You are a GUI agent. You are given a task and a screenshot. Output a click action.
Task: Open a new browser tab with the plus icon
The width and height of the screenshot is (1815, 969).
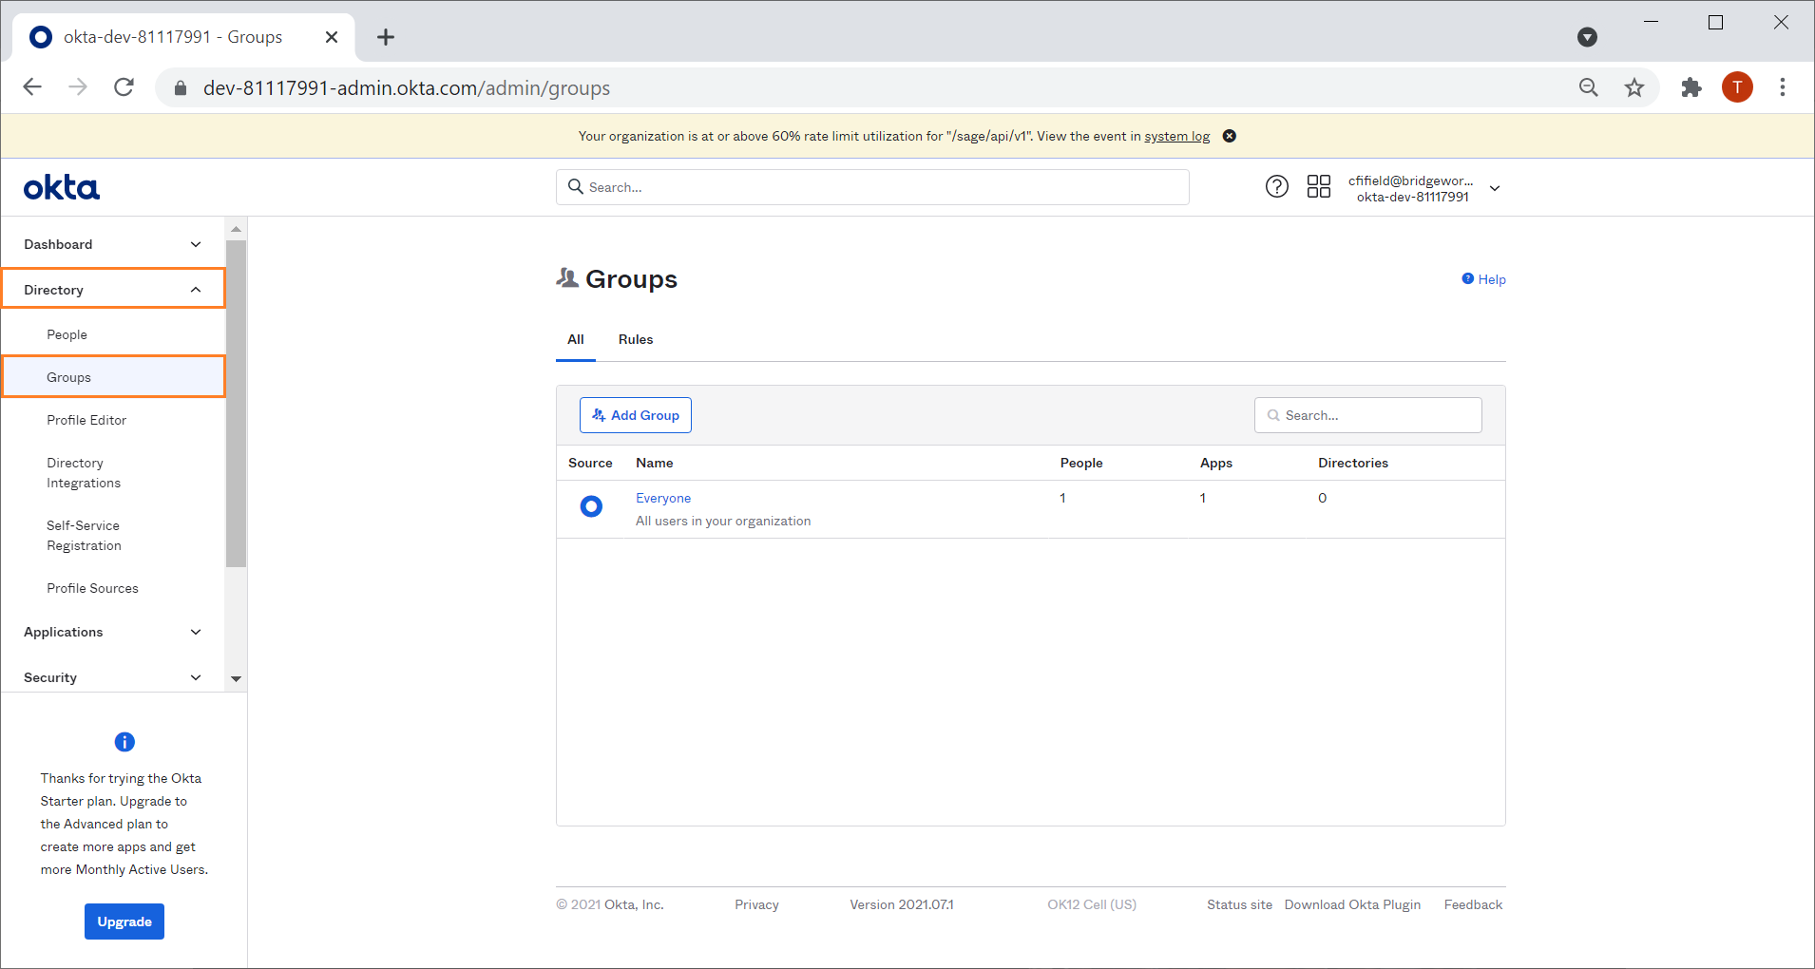coord(385,37)
